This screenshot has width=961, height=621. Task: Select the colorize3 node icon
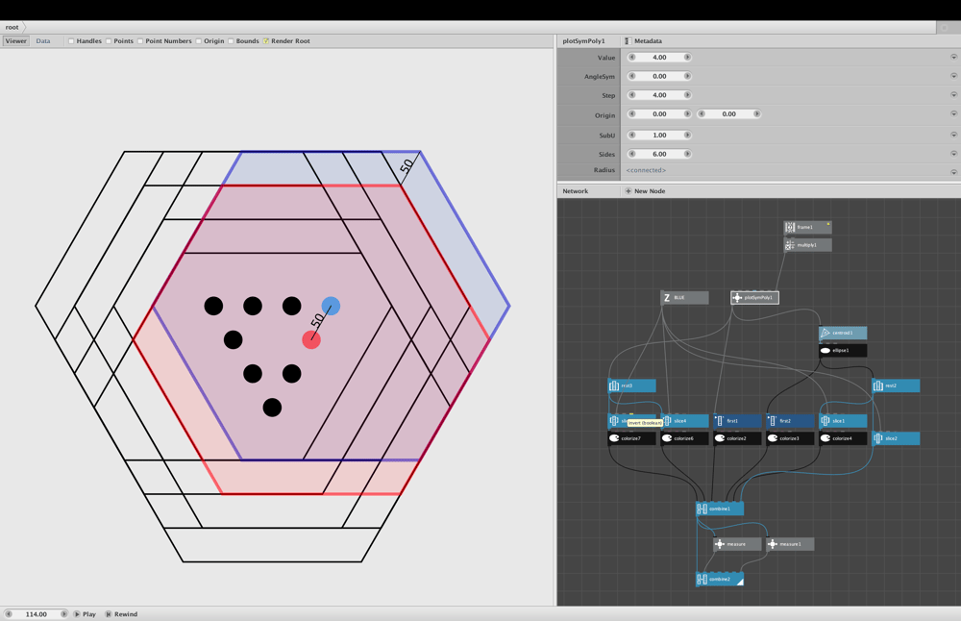point(773,438)
